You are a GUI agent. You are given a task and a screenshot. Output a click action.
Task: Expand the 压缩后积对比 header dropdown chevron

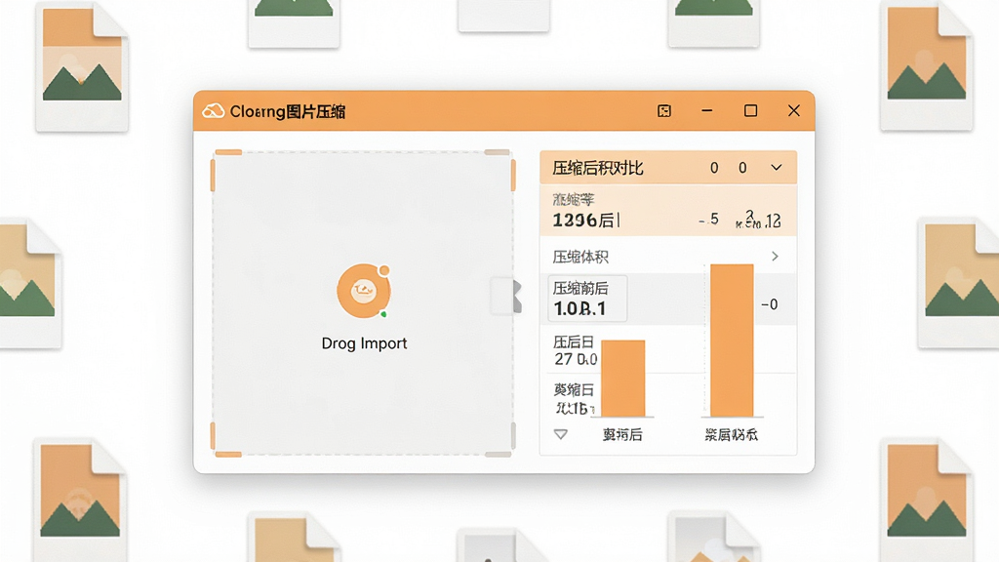pos(776,168)
